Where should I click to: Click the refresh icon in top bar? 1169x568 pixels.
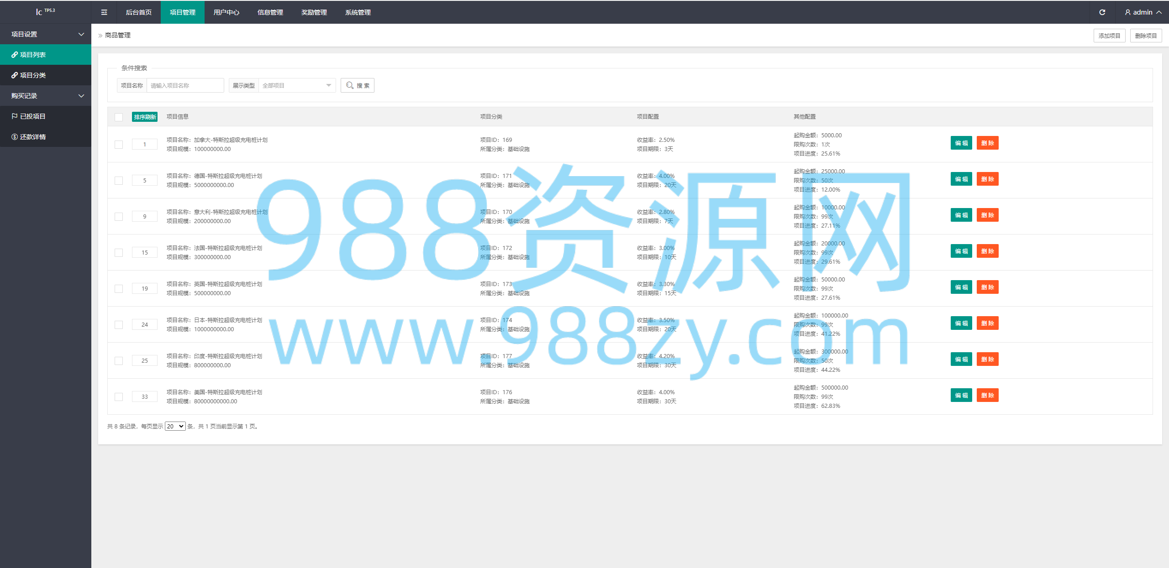[1102, 12]
